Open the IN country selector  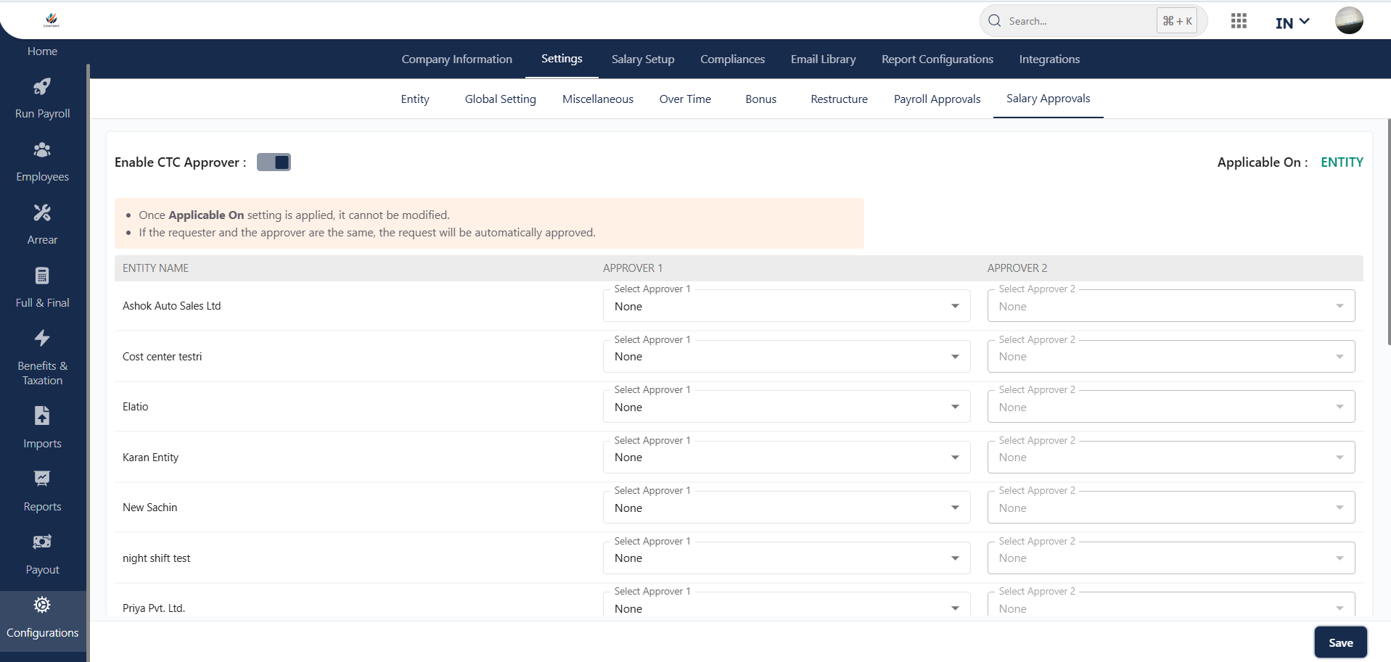(x=1292, y=22)
